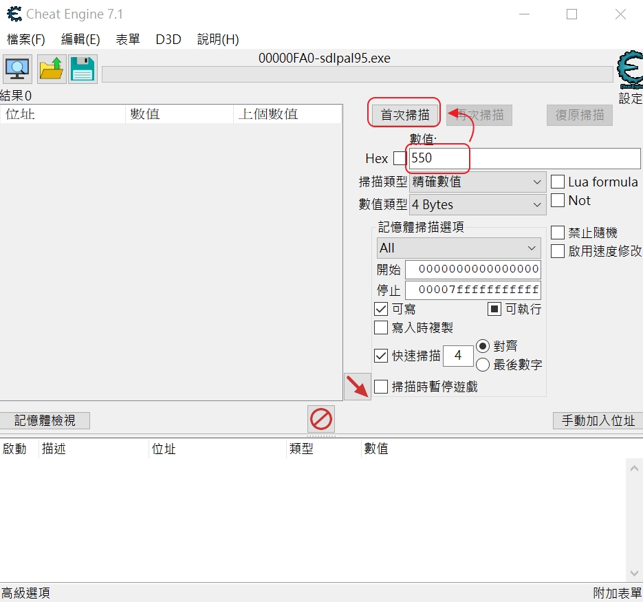Click the 開始 start address field
Image resolution: width=643 pixels, height=602 pixels.
point(473,269)
